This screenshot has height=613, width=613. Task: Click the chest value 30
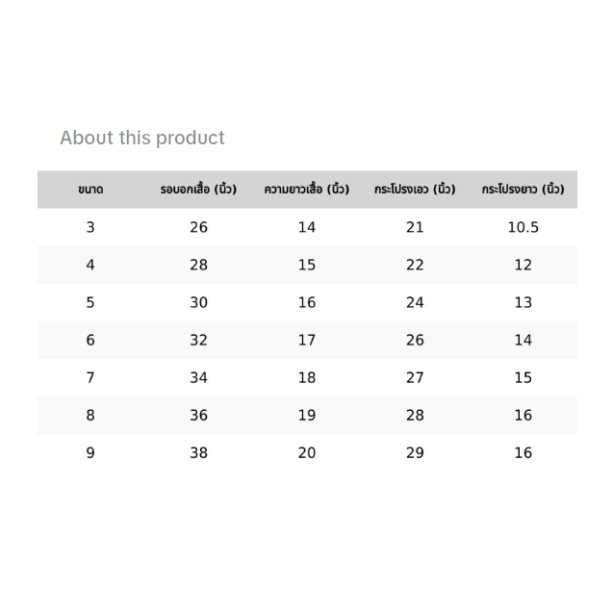tap(198, 302)
